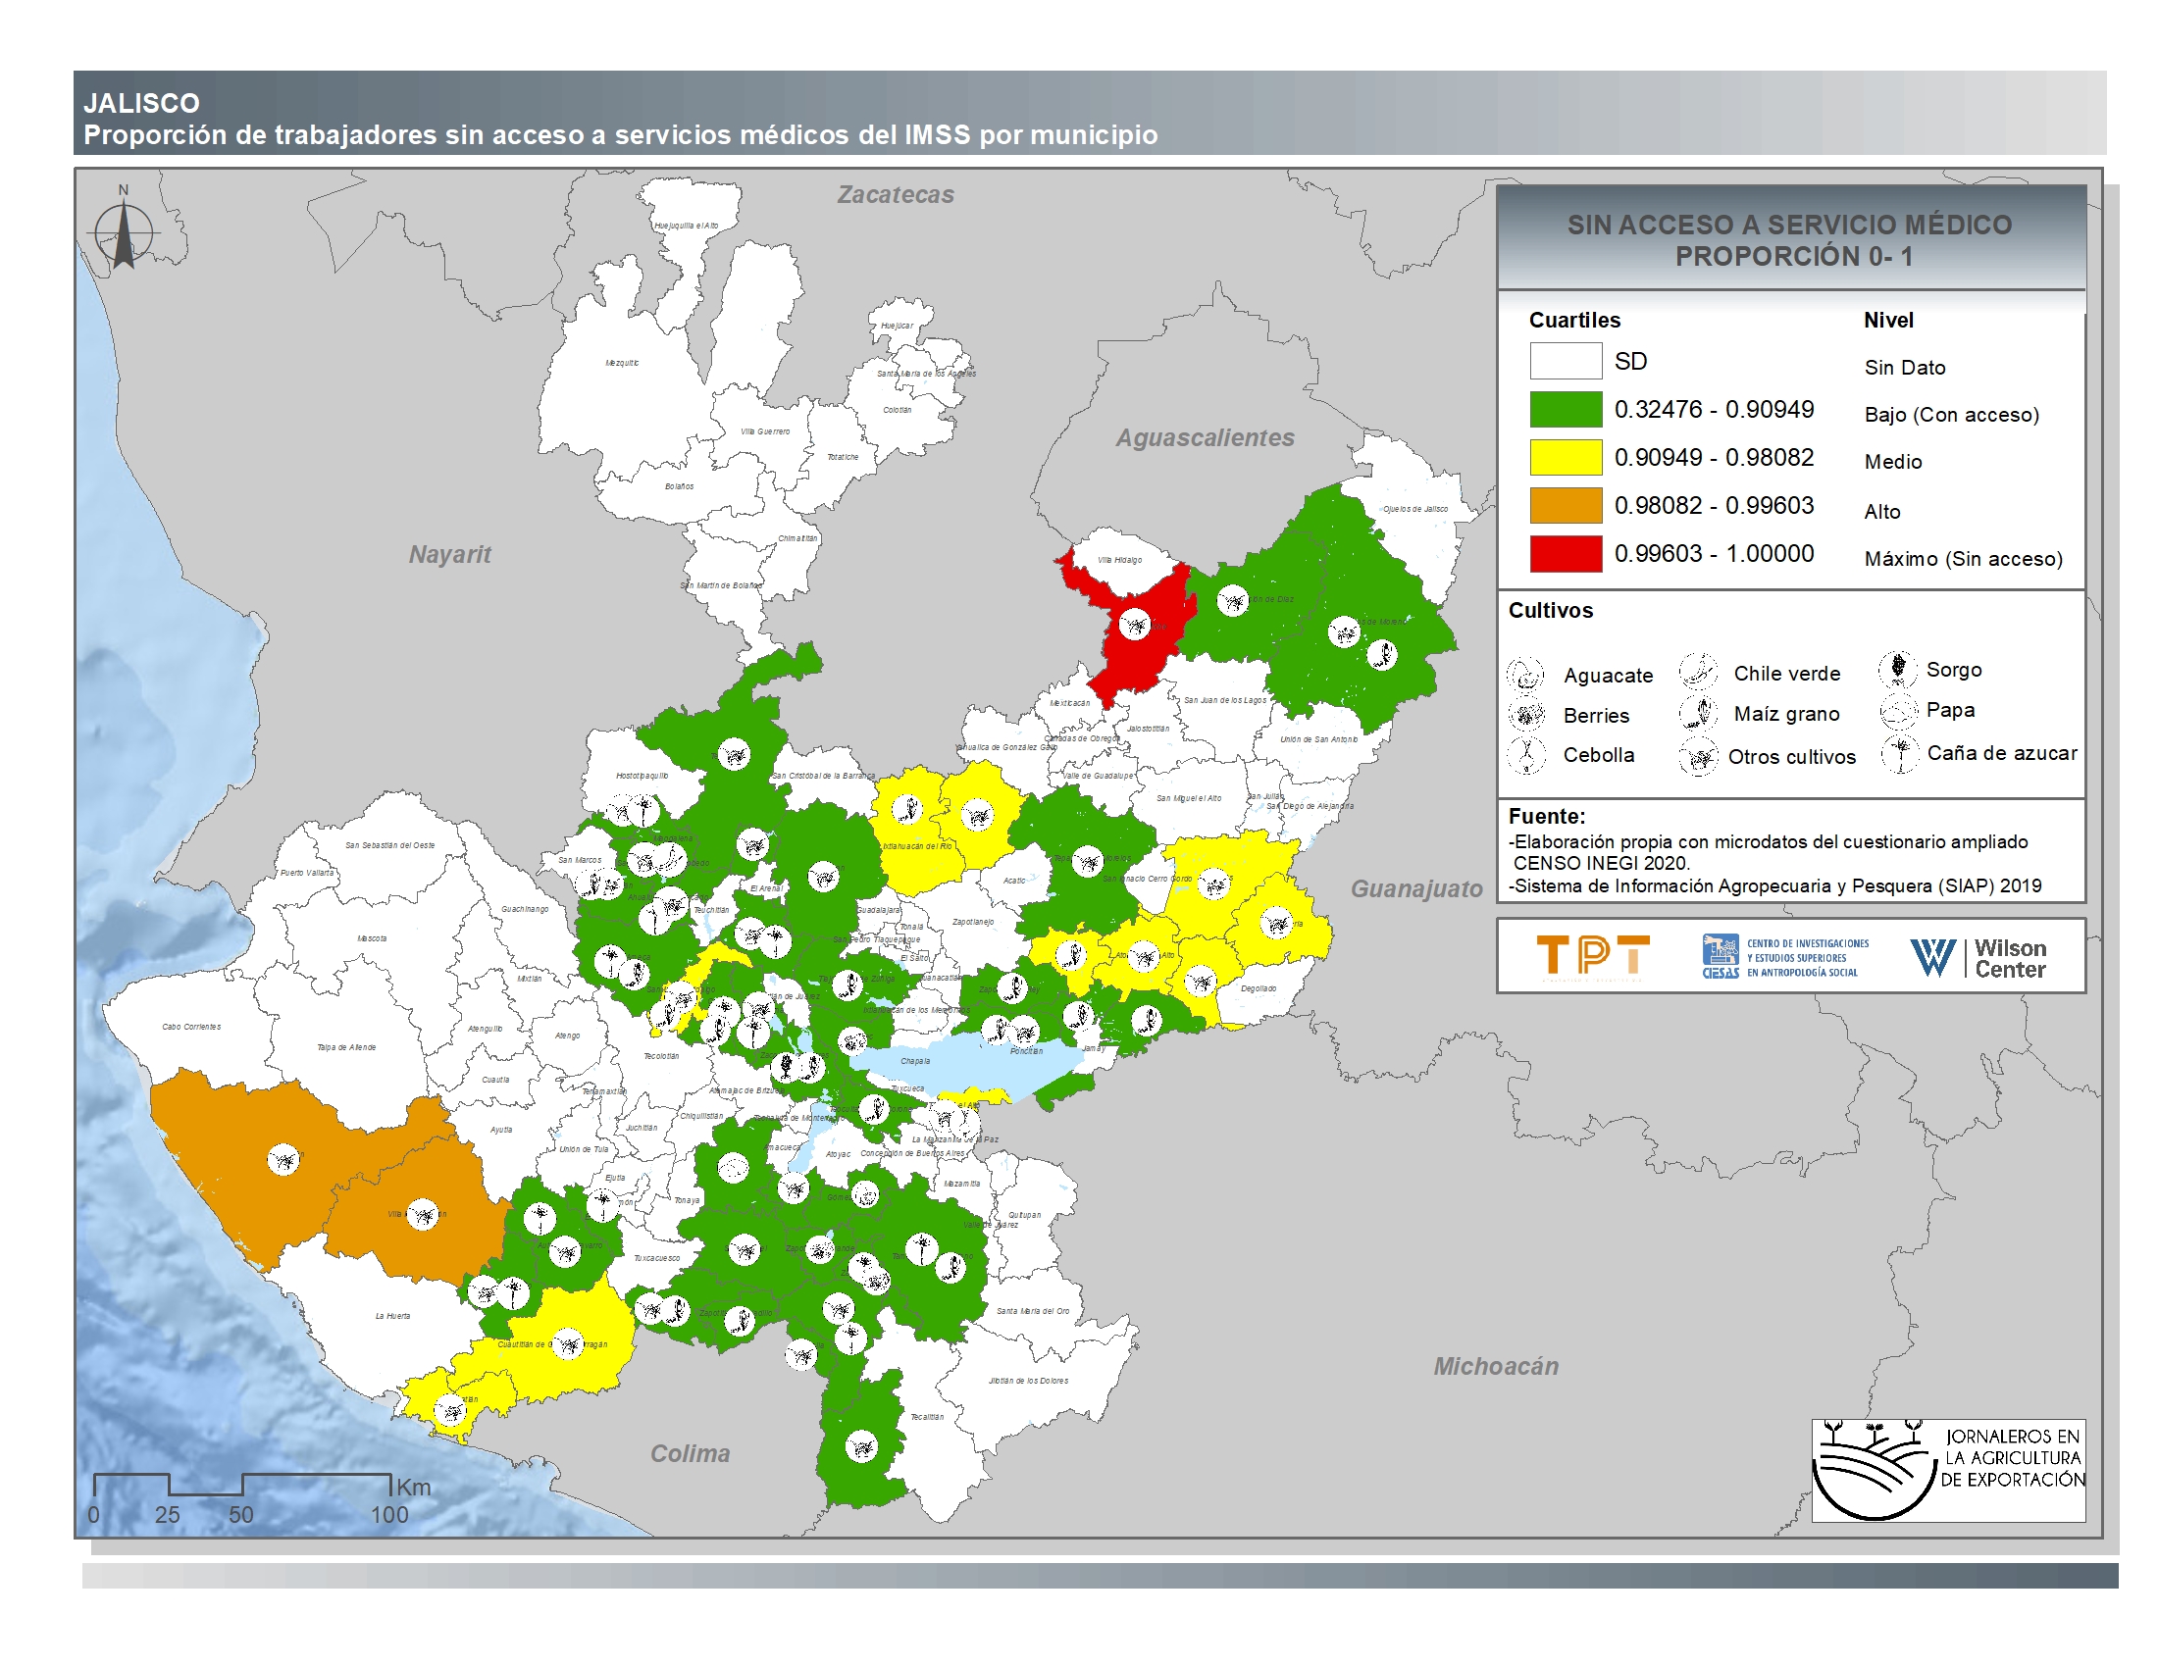
Task: Click the green Bajo legend swatch
Action: tap(1566, 409)
